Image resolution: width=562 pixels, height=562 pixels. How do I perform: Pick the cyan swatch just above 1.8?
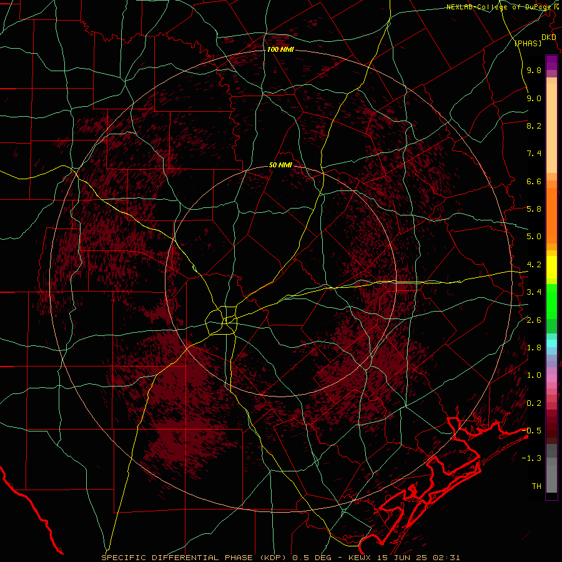[x=551, y=343]
